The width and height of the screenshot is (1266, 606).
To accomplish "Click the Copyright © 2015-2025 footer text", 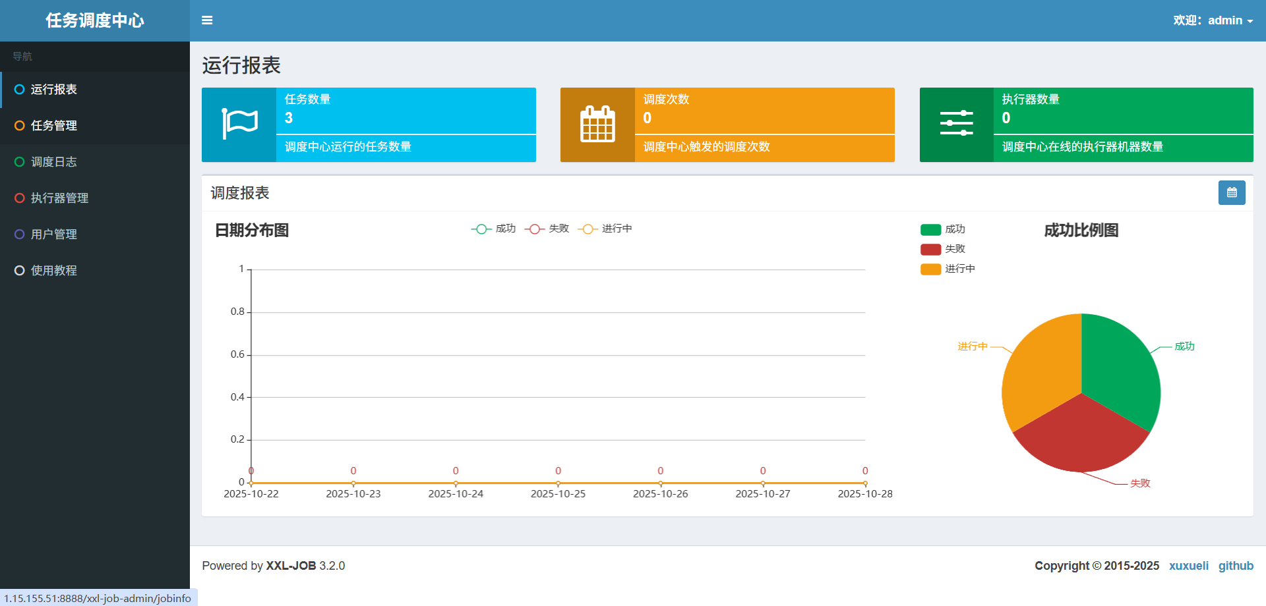I will click(x=1097, y=566).
